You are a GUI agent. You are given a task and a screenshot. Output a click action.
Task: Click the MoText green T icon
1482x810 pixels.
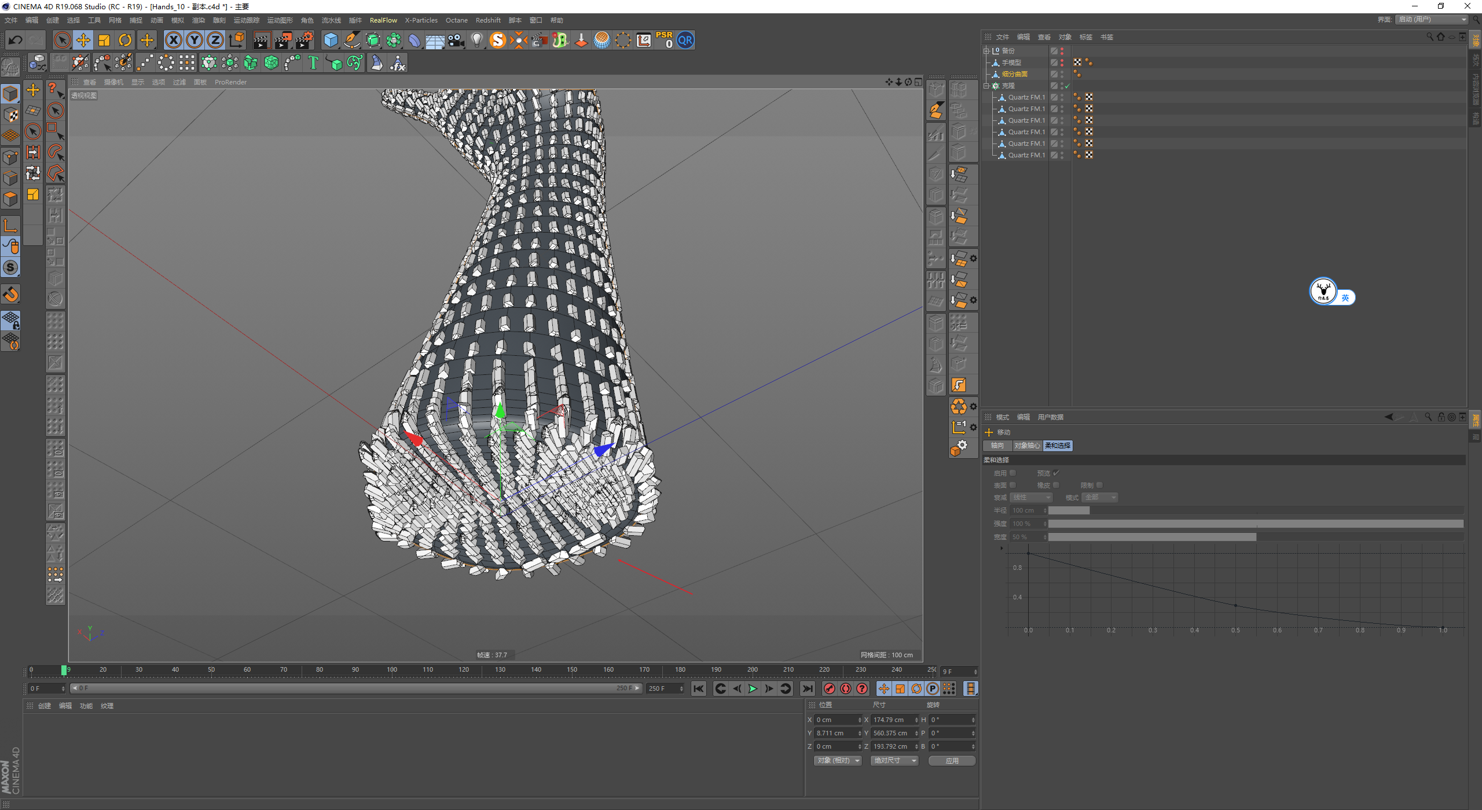coord(313,62)
